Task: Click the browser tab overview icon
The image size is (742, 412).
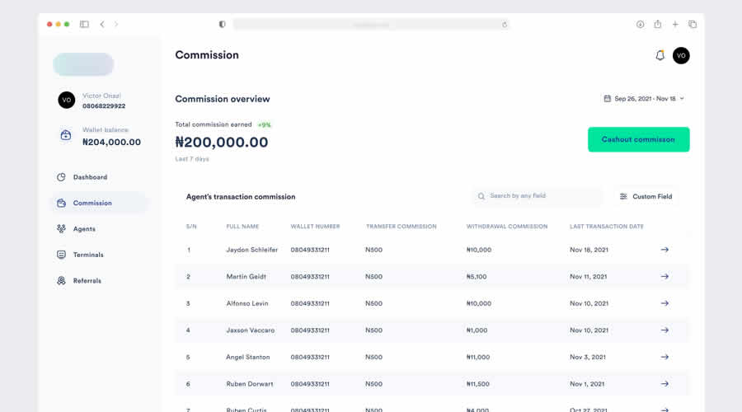Action: click(x=693, y=25)
